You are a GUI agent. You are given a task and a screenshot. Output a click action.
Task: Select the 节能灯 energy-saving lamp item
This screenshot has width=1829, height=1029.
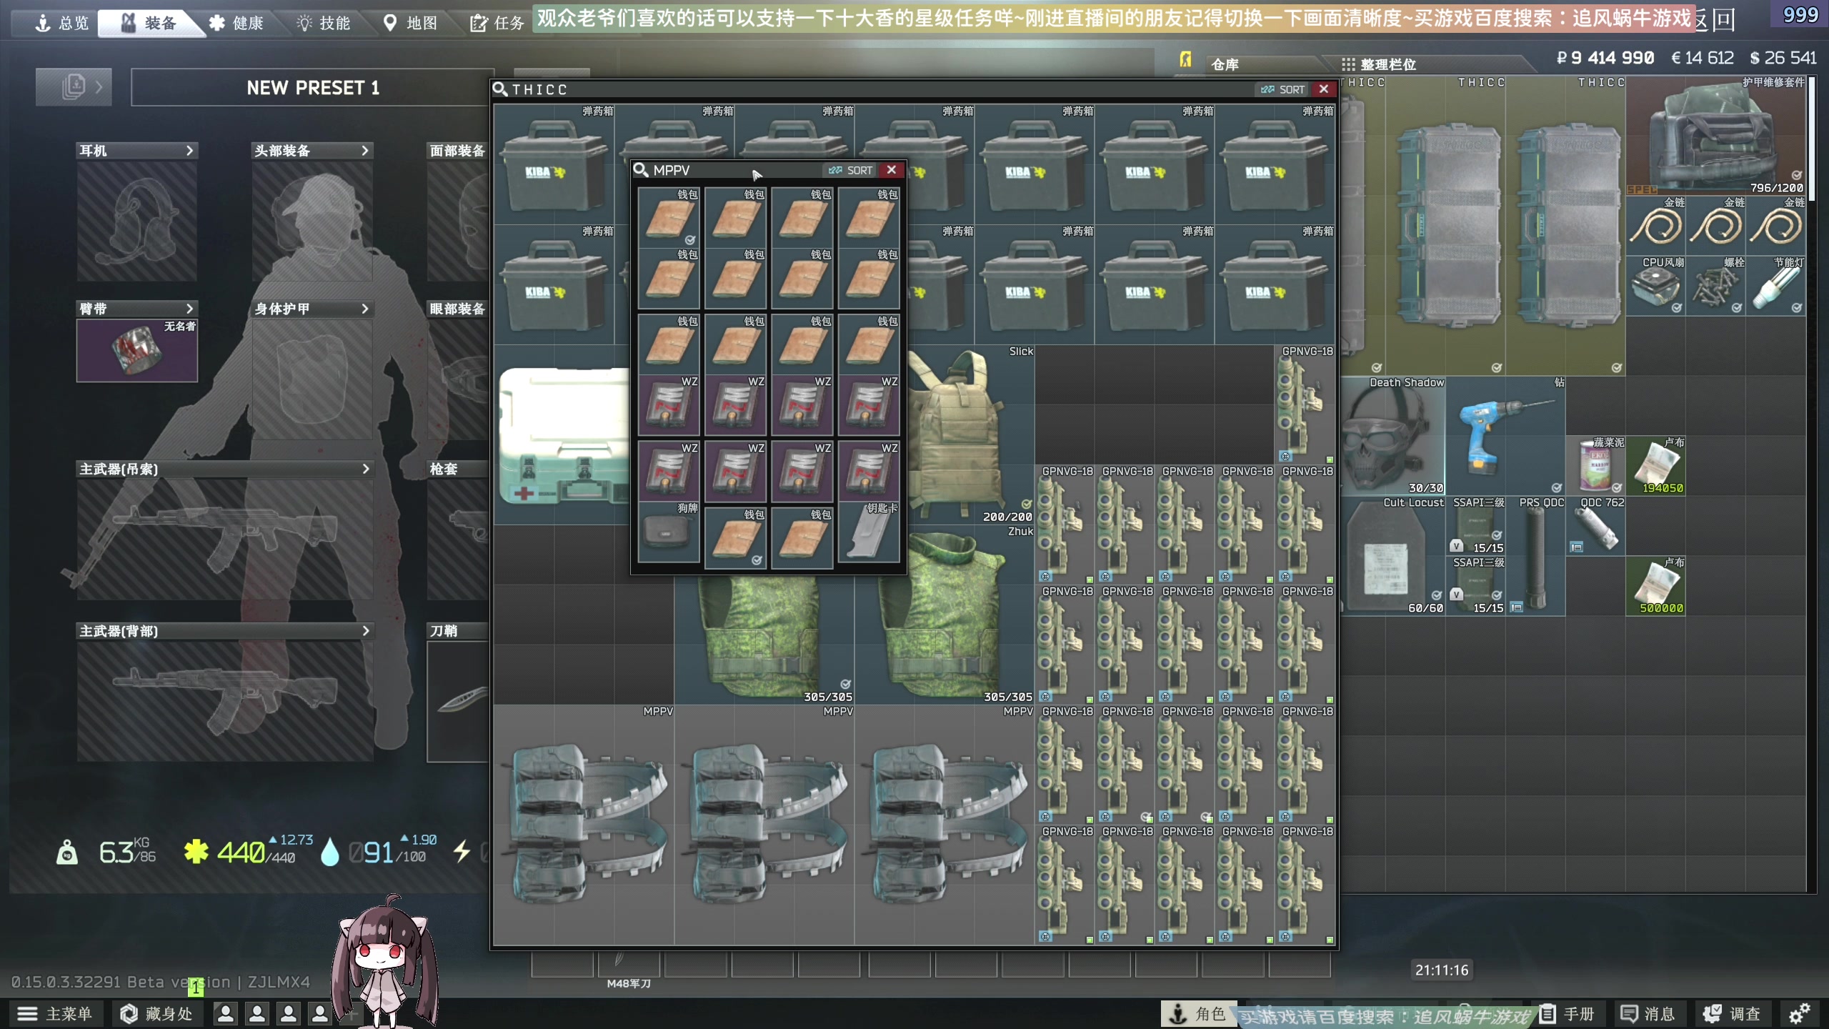pyautogui.click(x=1776, y=286)
